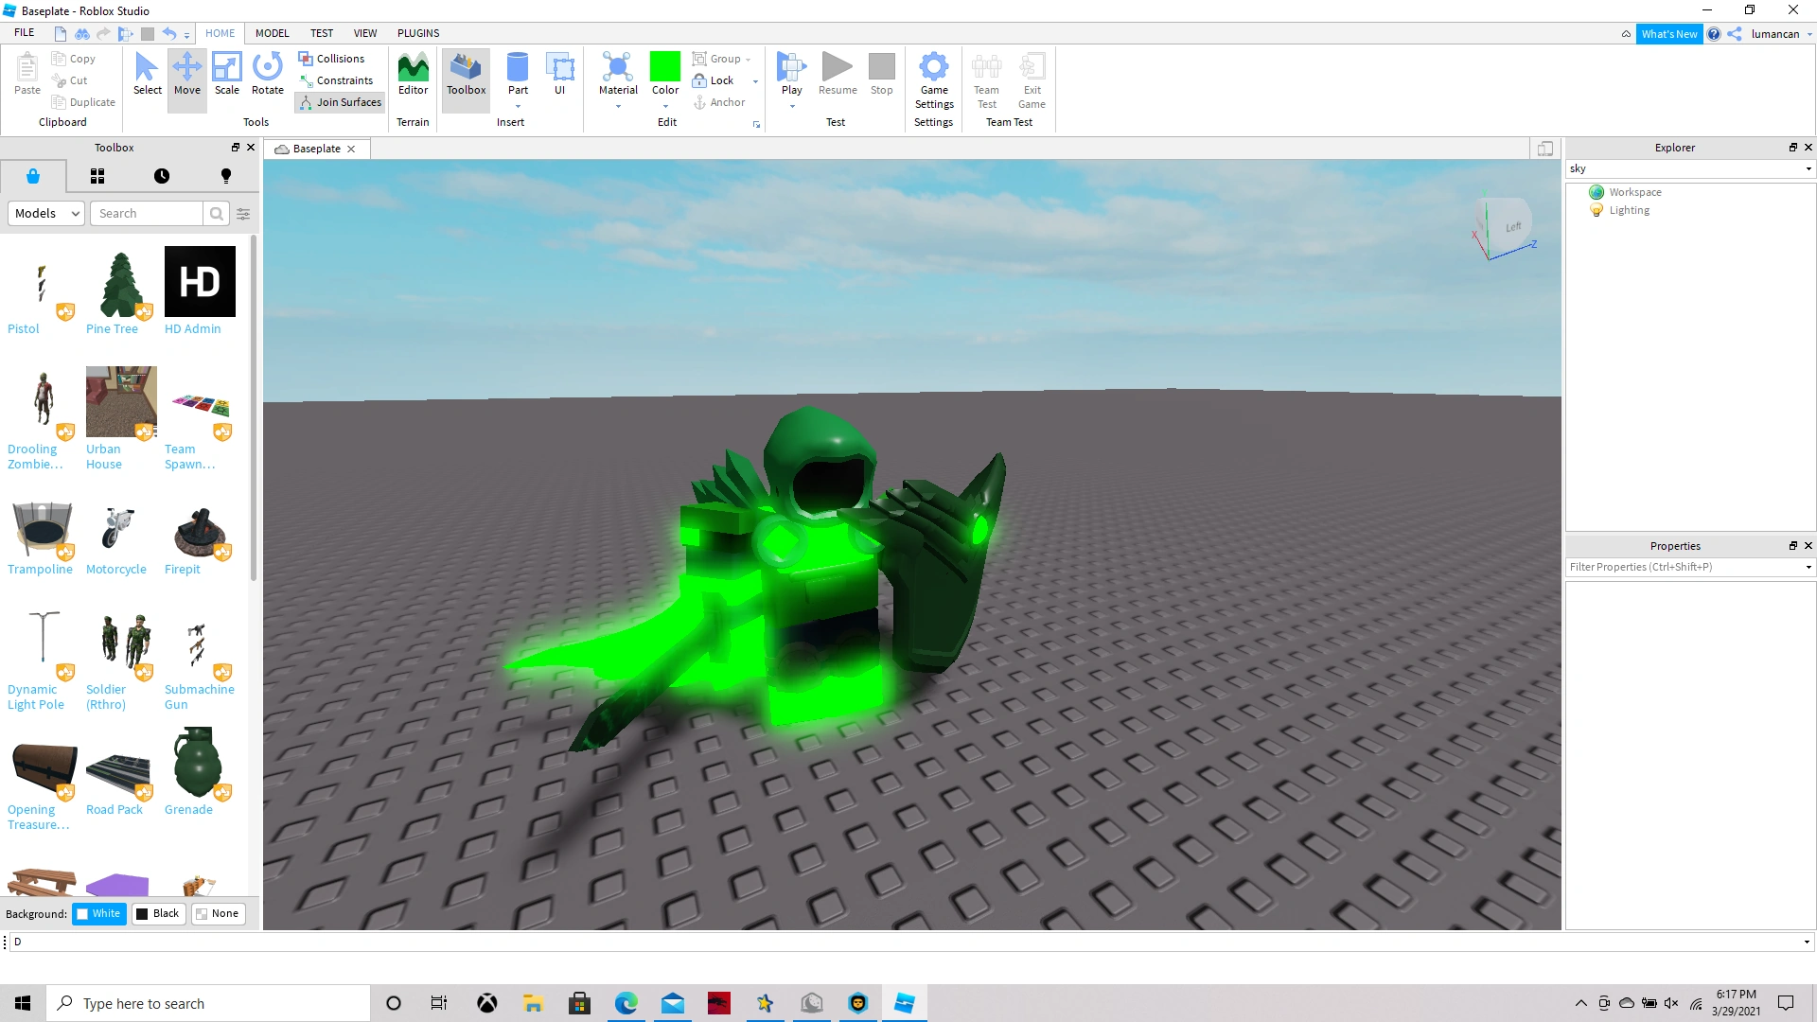Open the PLUGINS ribbon tab
The image size is (1817, 1022).
(418, 33)
